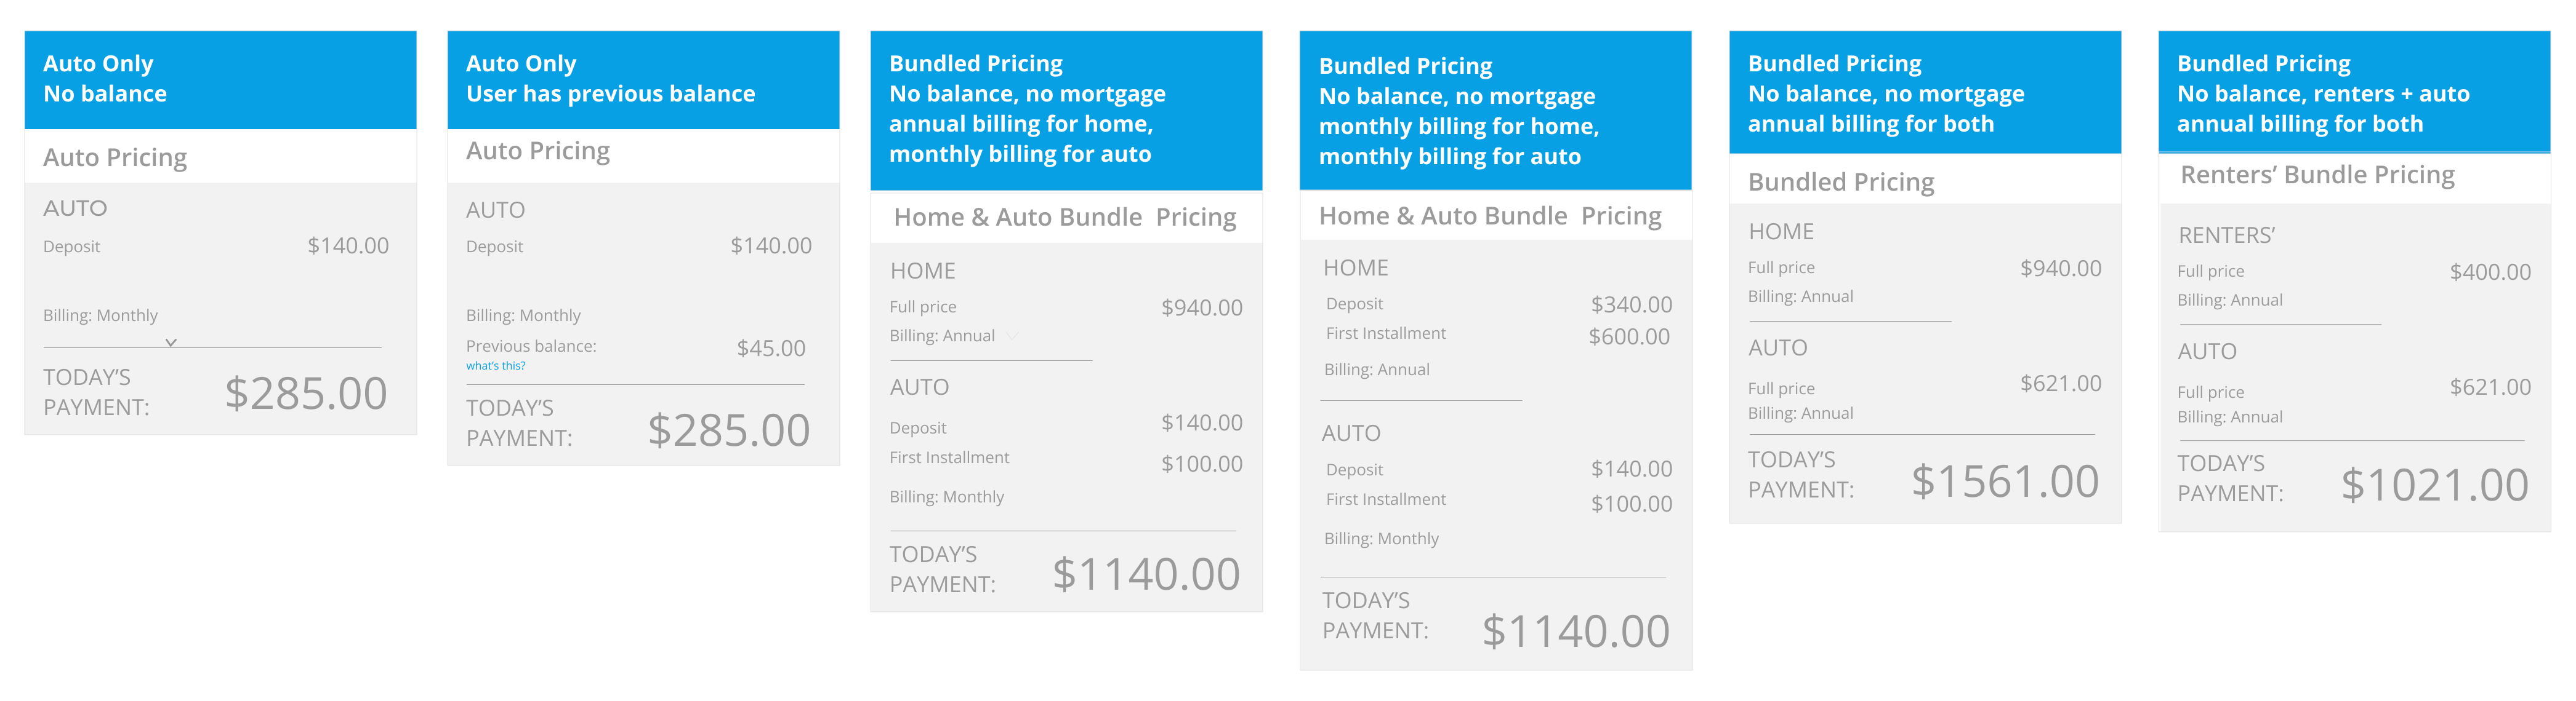Viewport: 2576px width, 701px height.
Task: Select the "Auto Only No balance" header
Action: (x=220, y=79)
